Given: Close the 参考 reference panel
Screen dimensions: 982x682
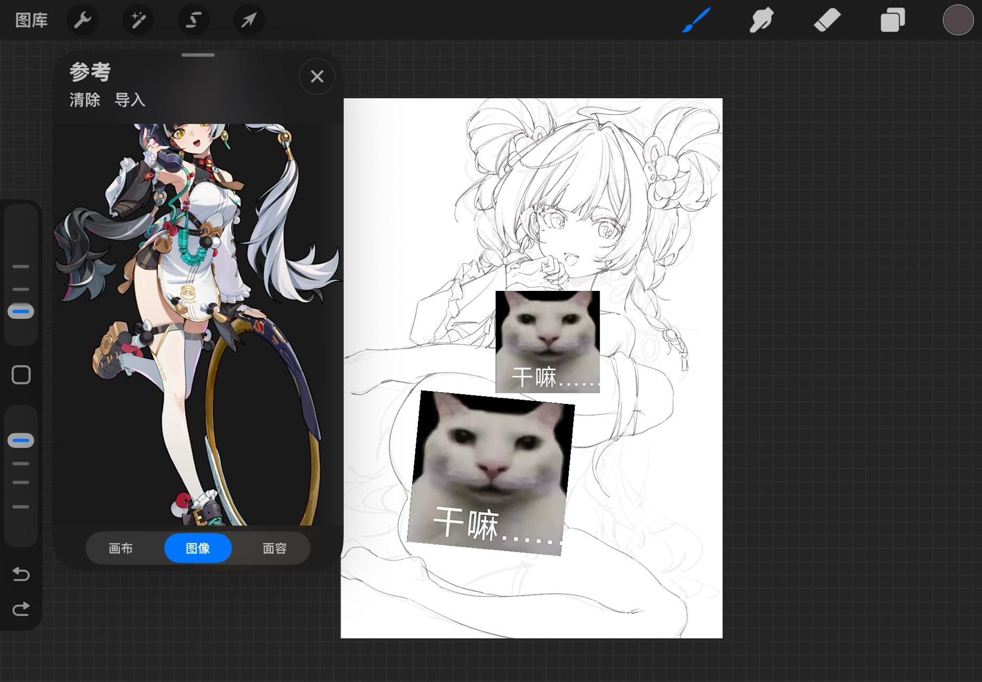Looking at the screenshot, I should click(x=317, y=77).
